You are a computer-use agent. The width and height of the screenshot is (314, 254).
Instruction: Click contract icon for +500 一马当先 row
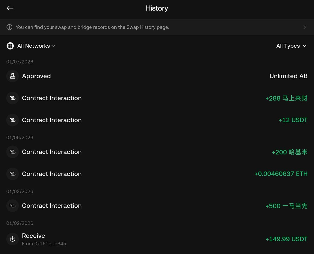point(13,206)
